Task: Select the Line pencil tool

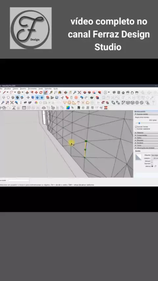Action: 4,92
